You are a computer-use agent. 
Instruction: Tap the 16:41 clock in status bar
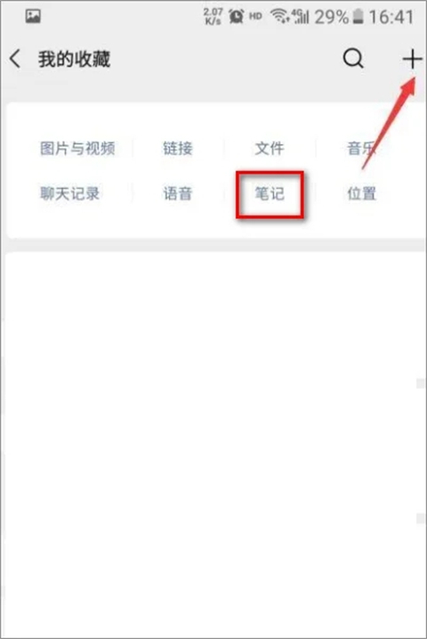(x=391, y=17)
